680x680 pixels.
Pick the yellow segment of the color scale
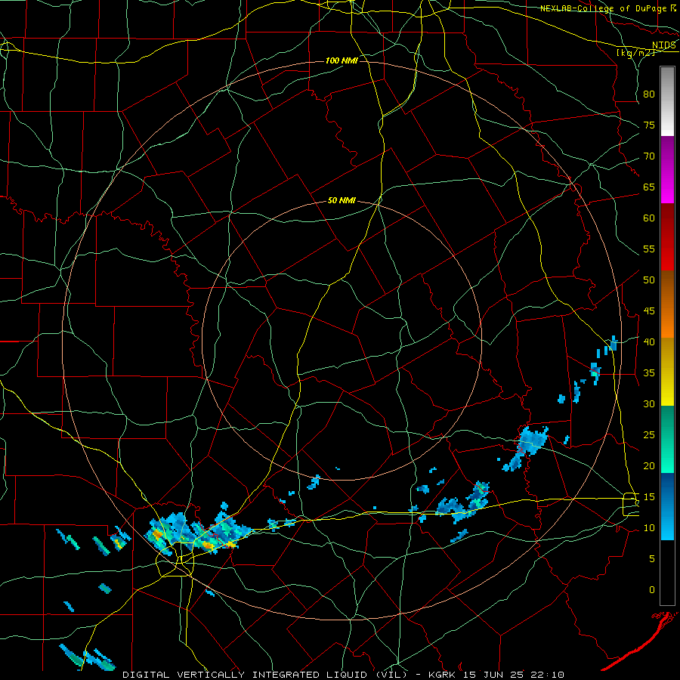coord(667,372)
